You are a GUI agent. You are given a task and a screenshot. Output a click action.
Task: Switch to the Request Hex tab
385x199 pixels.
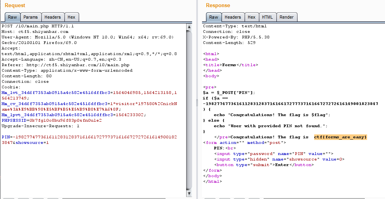72,17
